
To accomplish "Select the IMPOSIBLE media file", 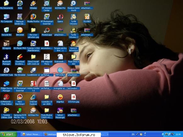I will [x=60, y=72].
